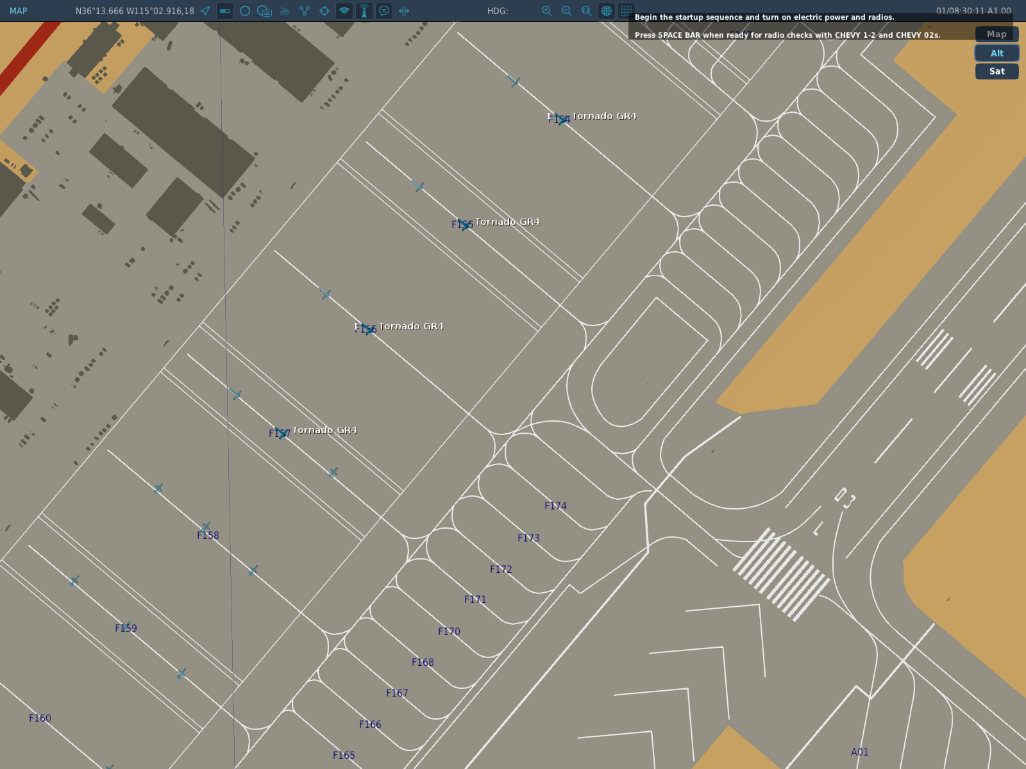Click the mission date and time readout
Screen dimensions: 1026x769
point(973,11)
